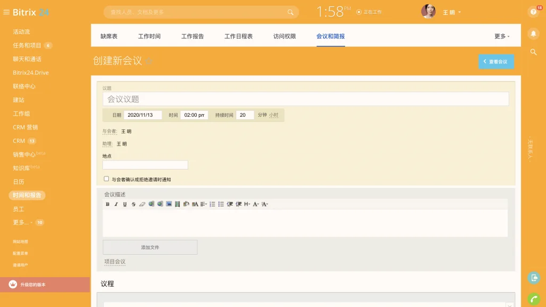Click the green phone call button
The width and height of the screenshot is (546, 307).
pyautogui.click(x=534, y=300)
